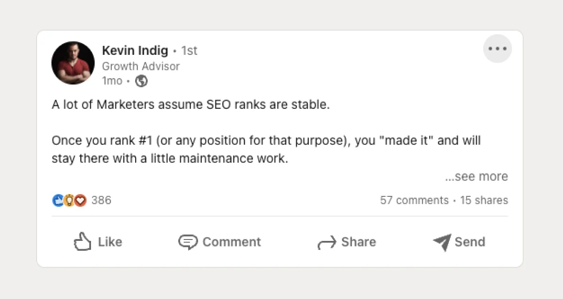Click the 1mo post timestamp
Viewport: 563px width, 299px height.
(112, 81)
